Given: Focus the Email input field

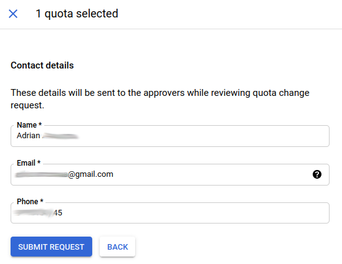Looking at the screenshot, I should [x=170, y=174].
